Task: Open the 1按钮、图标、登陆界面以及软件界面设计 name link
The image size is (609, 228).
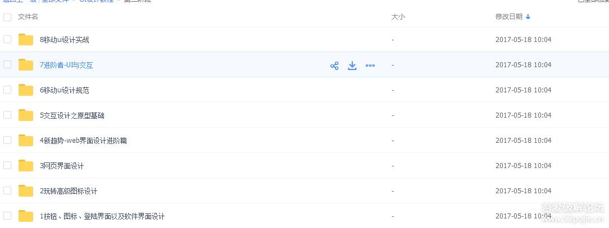Action: (102, 216)
